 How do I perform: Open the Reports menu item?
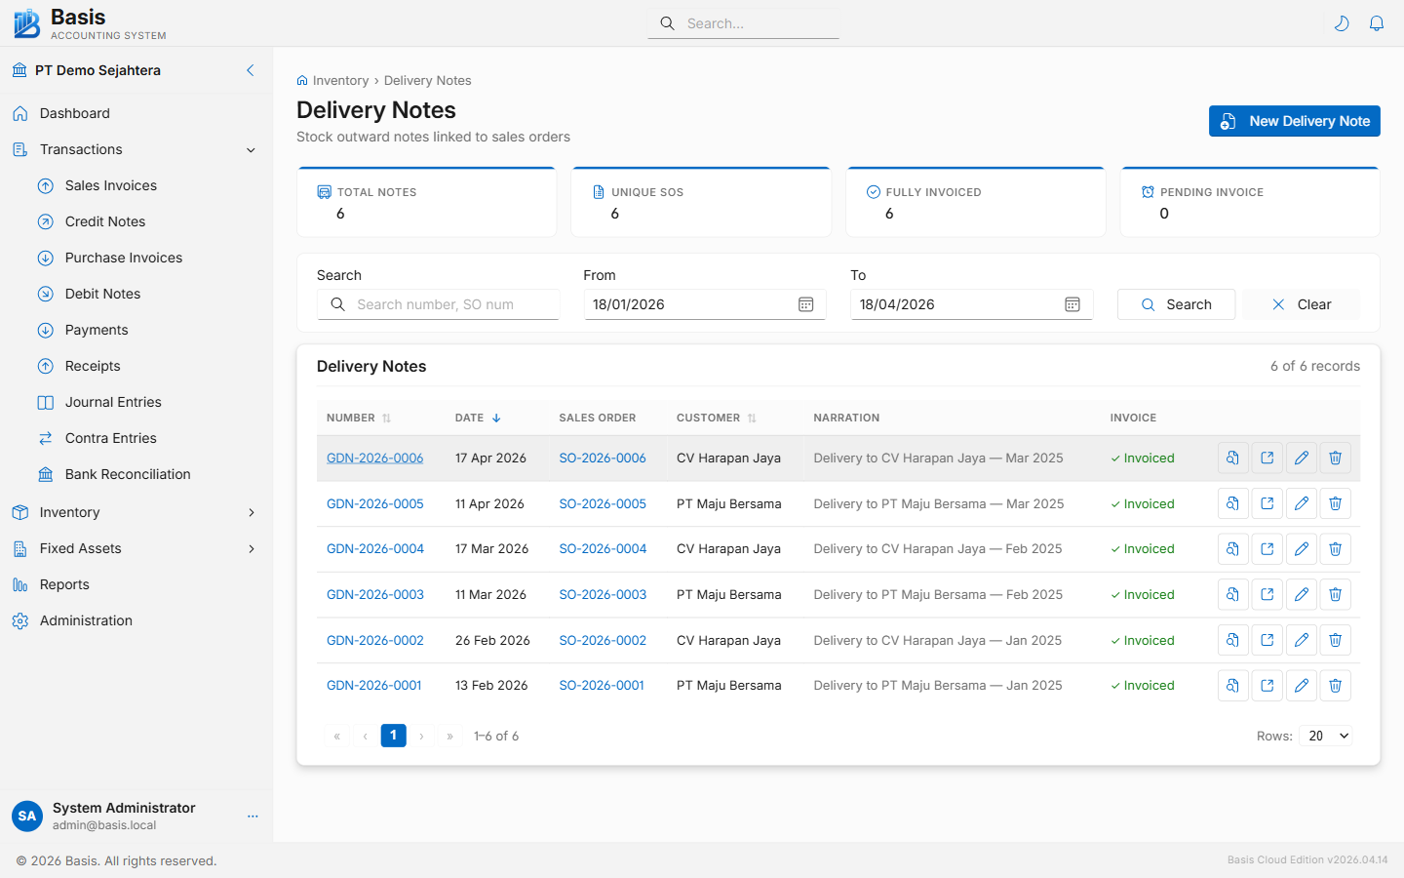tap(65, 584)
